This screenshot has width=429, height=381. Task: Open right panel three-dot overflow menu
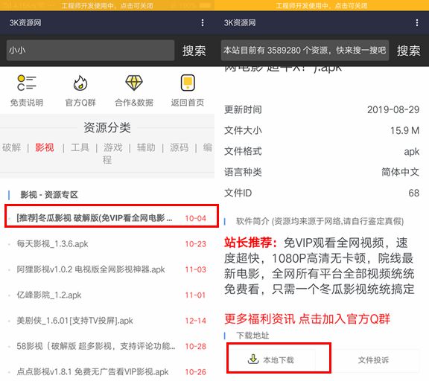417,22
